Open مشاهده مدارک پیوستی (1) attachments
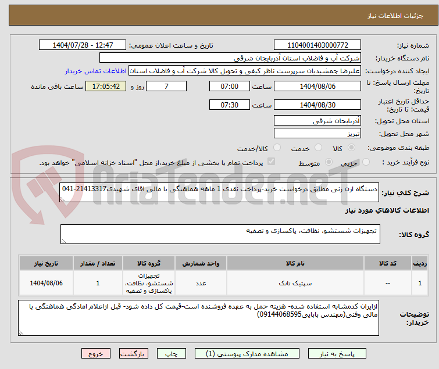The width and height of the screenshot is (439, 369). click(x=247, y=354)
